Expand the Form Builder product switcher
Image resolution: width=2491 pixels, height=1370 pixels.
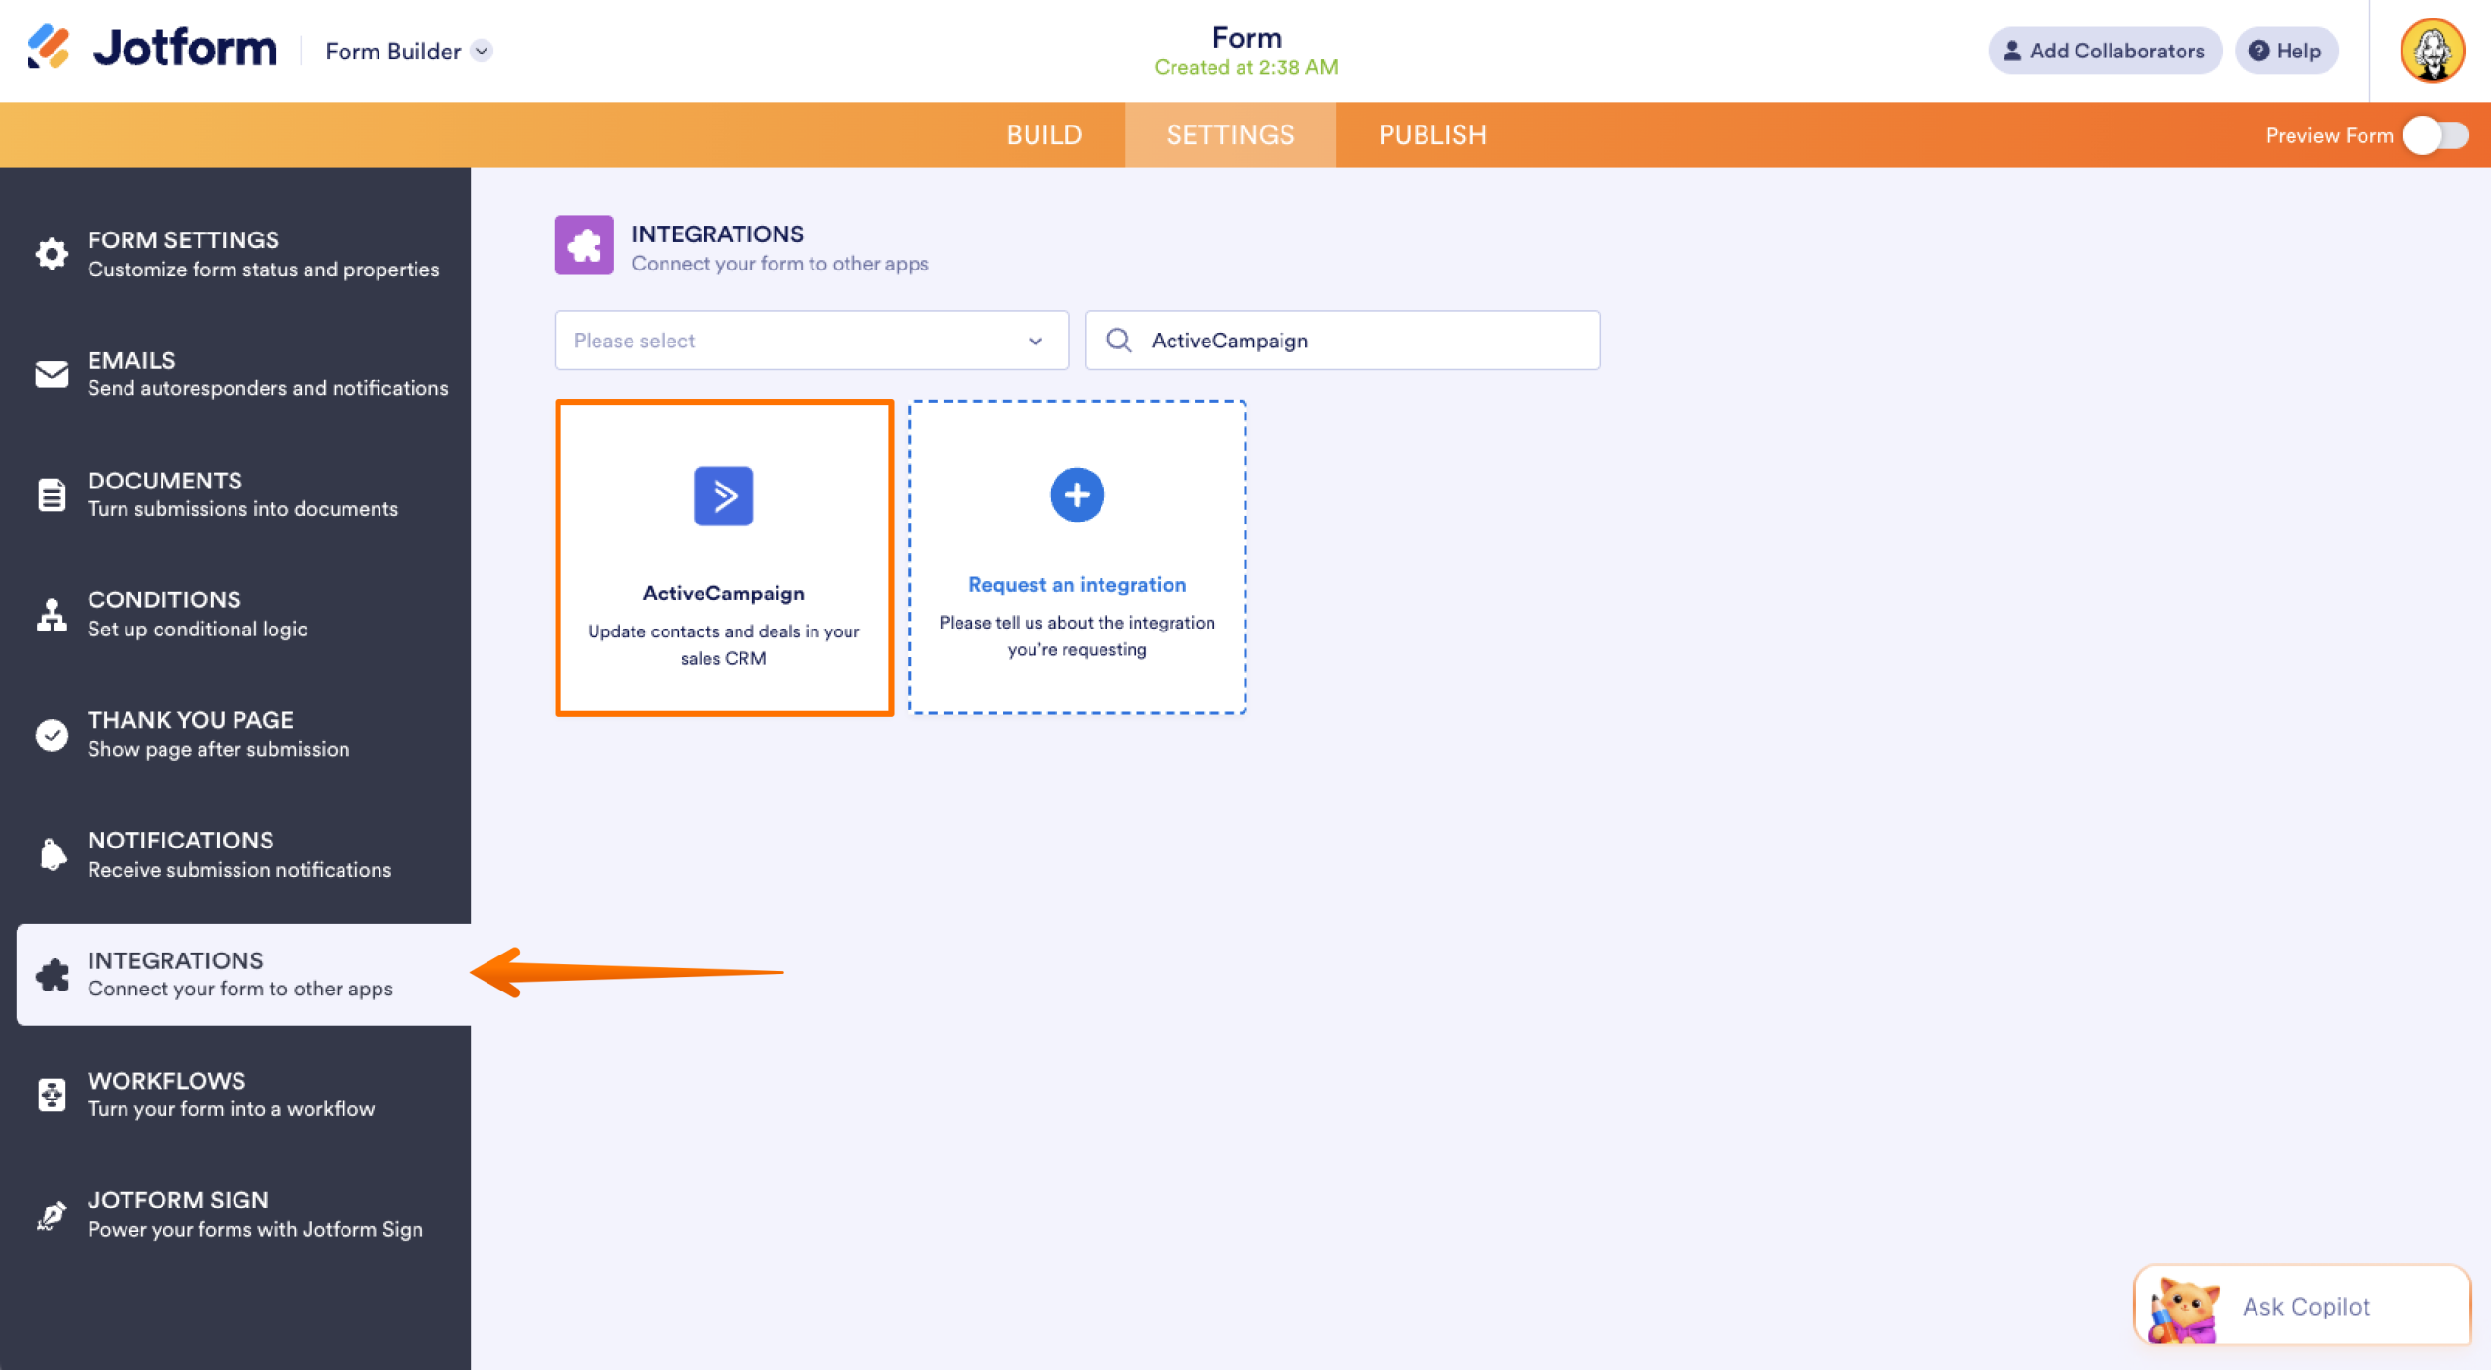tap(481, 51)
